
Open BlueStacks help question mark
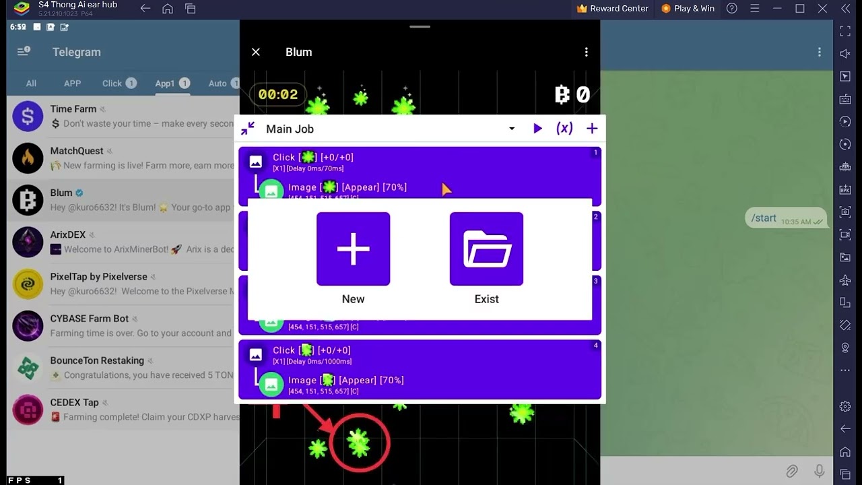pos(732,9)
